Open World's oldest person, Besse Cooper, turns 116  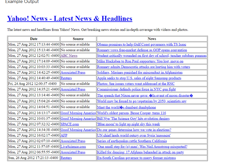[131, 113]
